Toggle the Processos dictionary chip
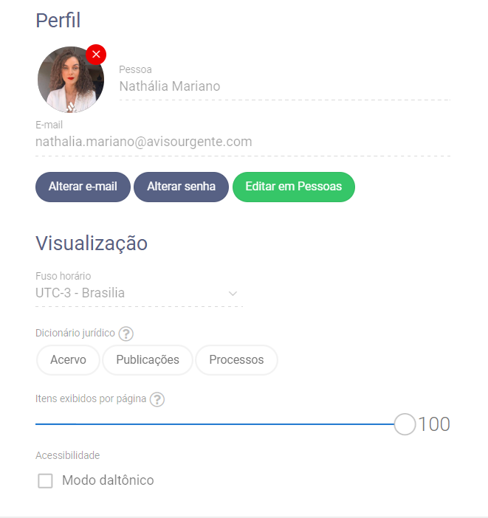Screen dimensions: 488x518 pos(236,360)
